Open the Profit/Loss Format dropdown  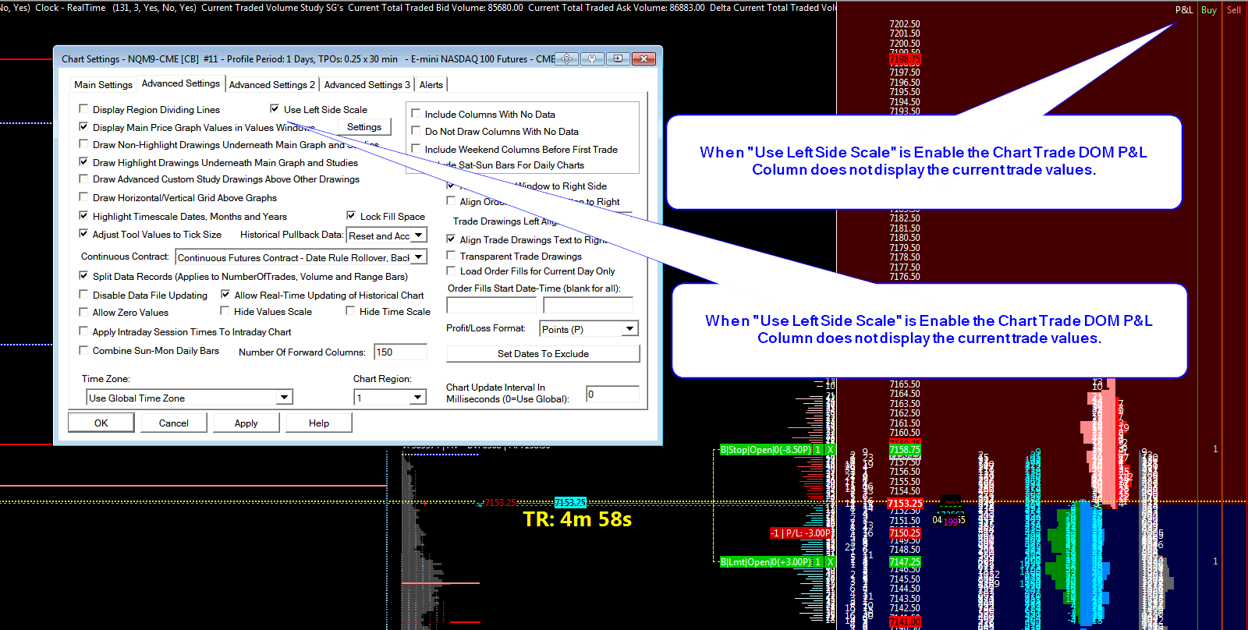click(x=629, y=329)
